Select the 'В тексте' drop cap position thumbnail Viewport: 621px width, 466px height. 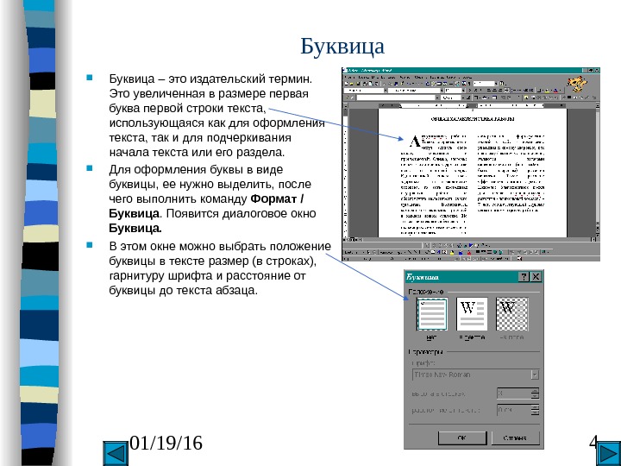(472, 315)
